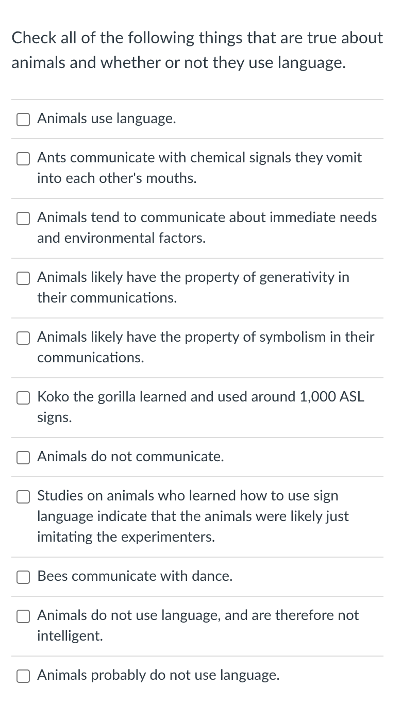This screenshot has width=401, height=704.
Task: Click the question prompt heading text
Action: [x=197, y=50]
